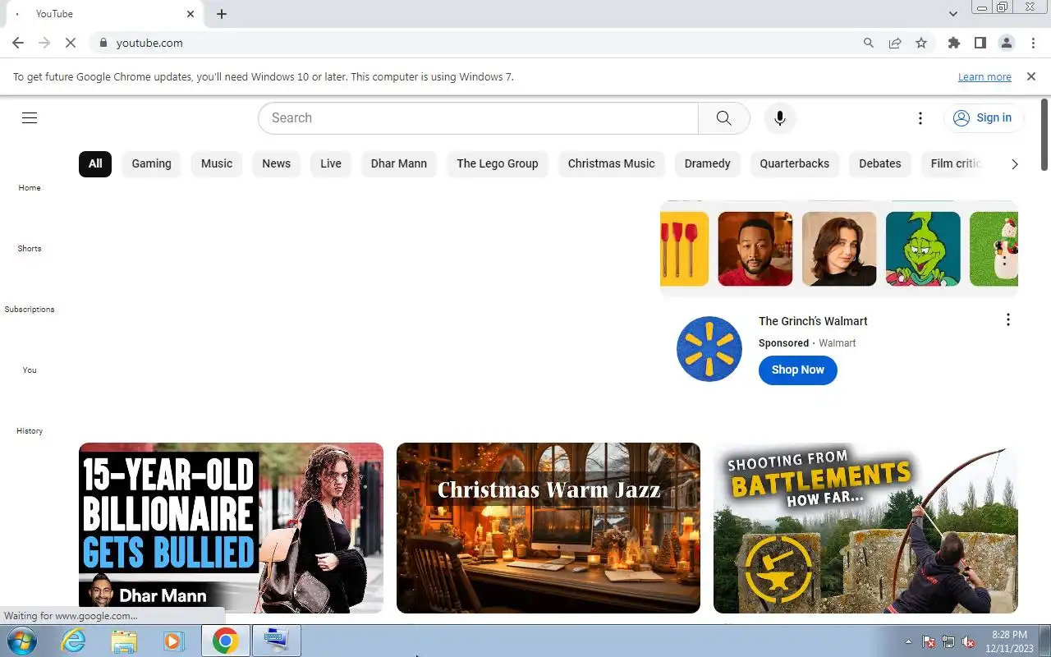1051x657 pixels.
Task: Click the address bar URL youtube.com
Action: (149, 43)
